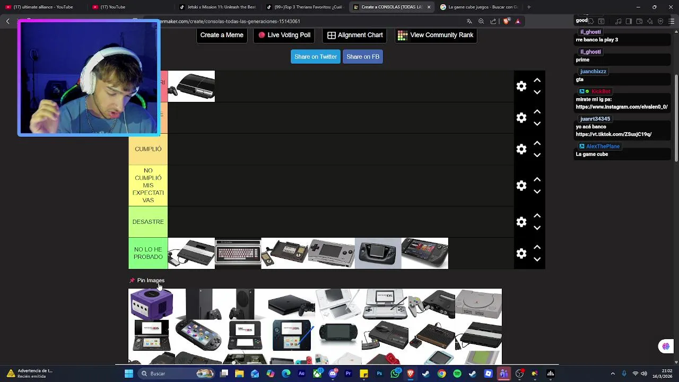Open Spotify from the taskbar
This screenshot has height=382, width=679.
tap(457, 374)
